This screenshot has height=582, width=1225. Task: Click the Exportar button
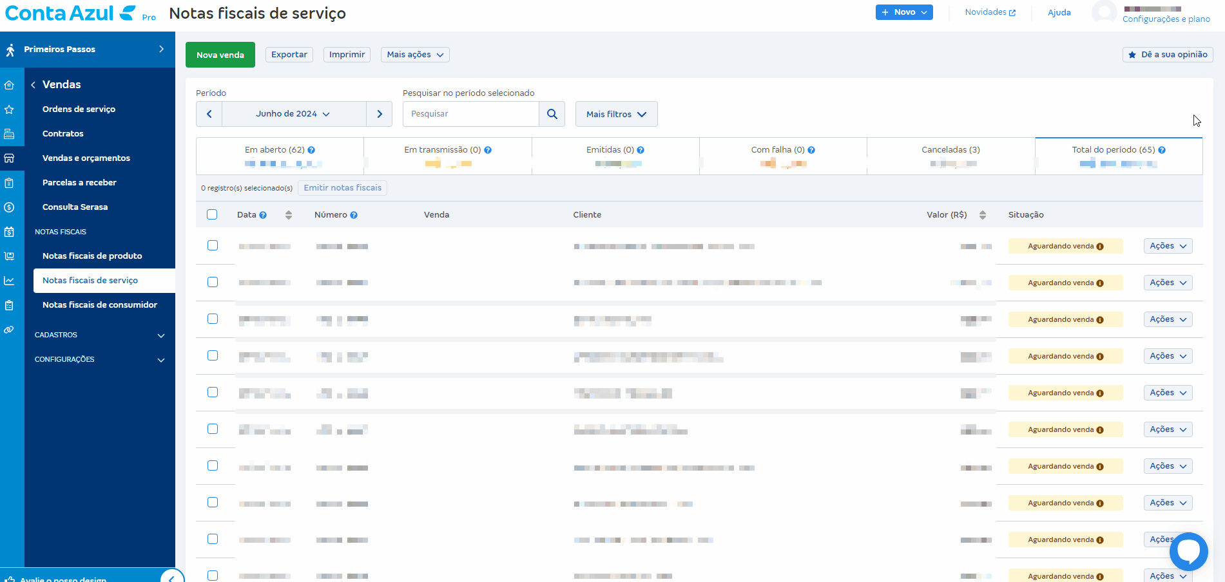click(x=289, y=55)
